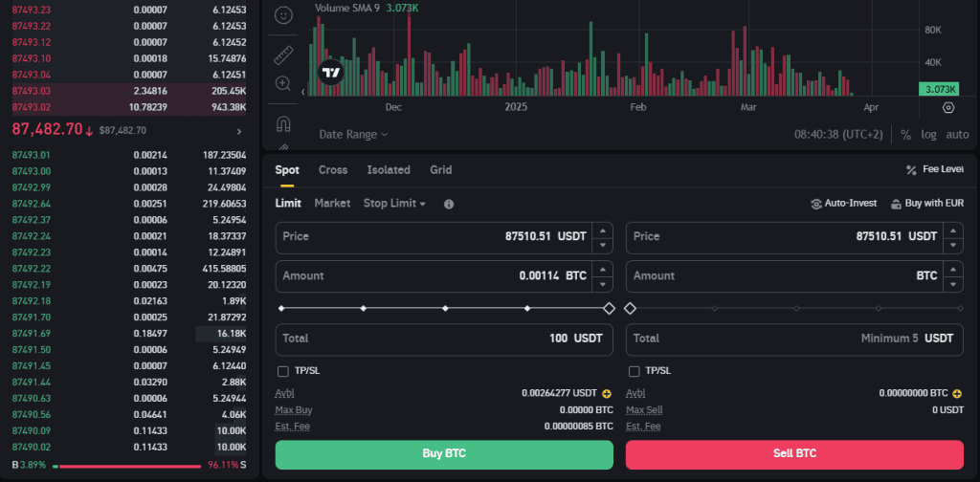Screen dimensions: 980x482
Task: Click the last price 87,482.70
Action: coord(48,129)
